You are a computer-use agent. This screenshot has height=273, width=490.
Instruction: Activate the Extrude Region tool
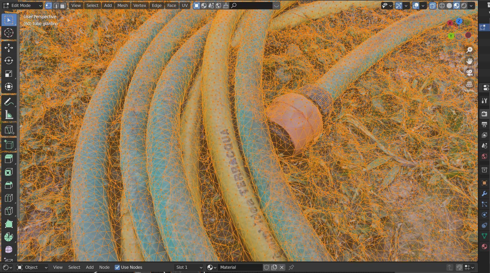9,159
